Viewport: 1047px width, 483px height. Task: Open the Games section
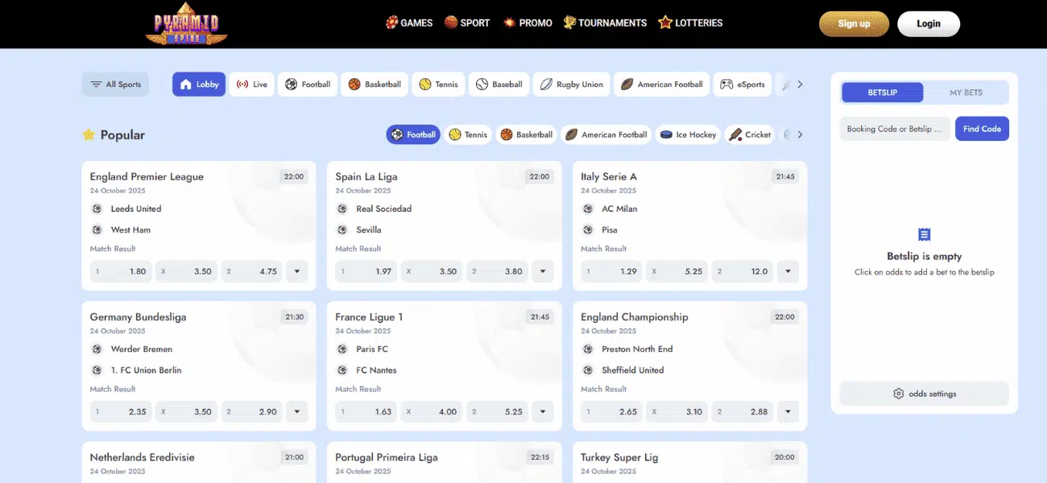(409, 23)
